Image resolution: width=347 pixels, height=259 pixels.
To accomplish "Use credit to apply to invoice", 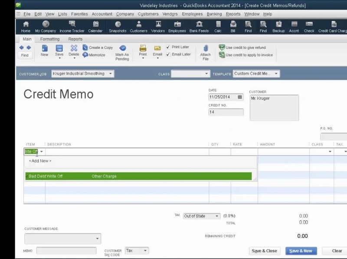I will pos(246,55).
